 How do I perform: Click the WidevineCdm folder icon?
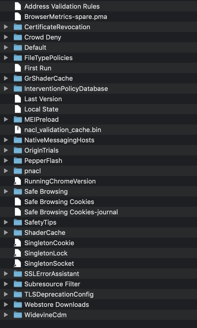coord(18,315)
